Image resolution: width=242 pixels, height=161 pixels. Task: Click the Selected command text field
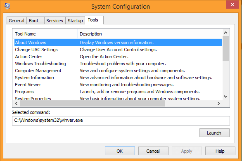121,121
